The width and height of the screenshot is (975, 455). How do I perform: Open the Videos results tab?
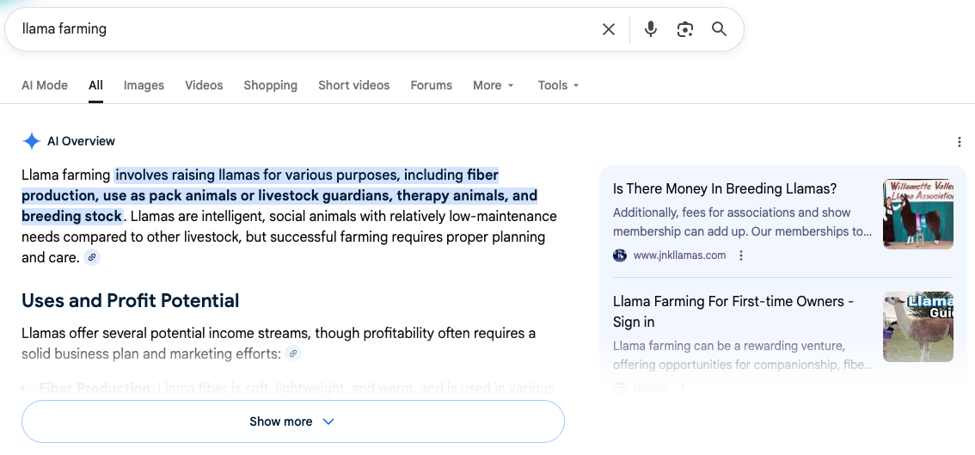204,85
